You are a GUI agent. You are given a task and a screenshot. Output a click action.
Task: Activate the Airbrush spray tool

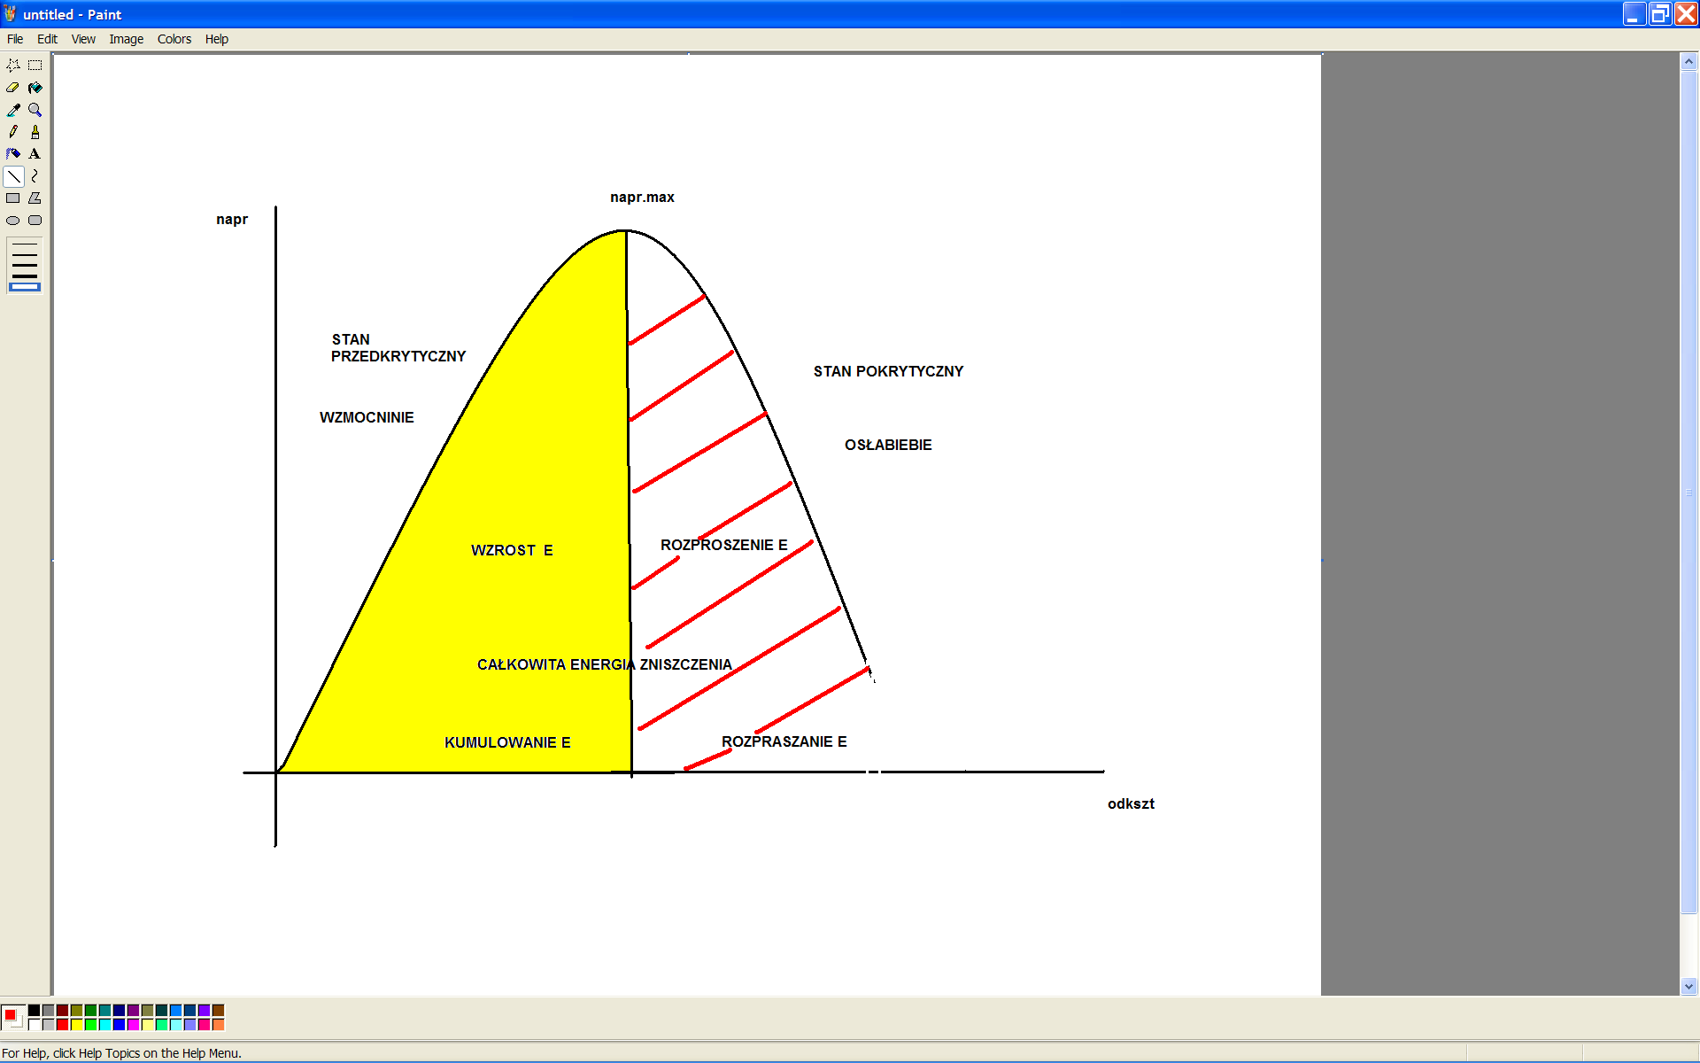pyautogui.click(x=13, y=154)
